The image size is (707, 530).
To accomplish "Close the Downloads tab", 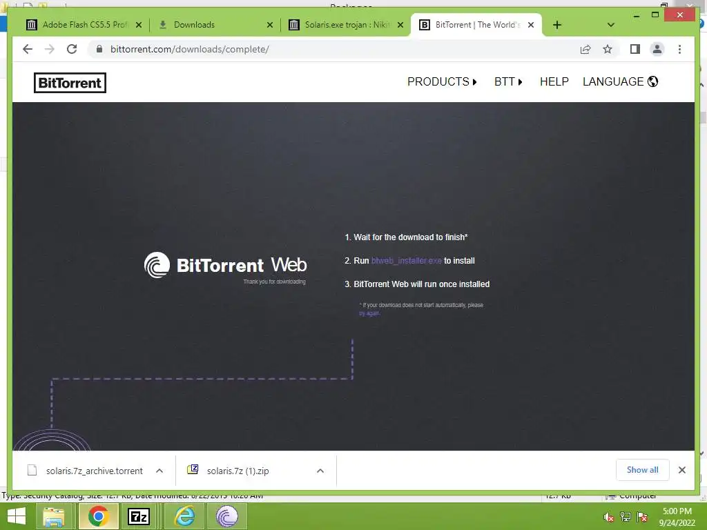I will coord(270,25).
